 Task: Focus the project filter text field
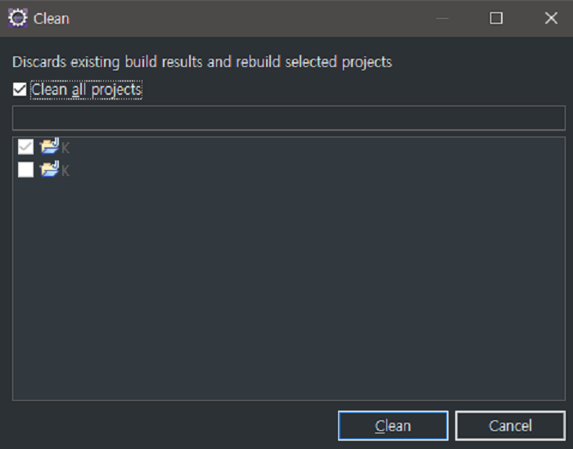(x=288, y=119)
